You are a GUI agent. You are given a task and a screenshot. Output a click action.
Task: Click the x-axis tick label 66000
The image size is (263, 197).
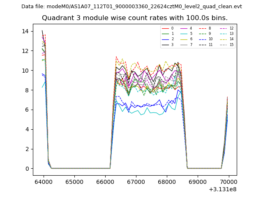(x=105, y=181)
